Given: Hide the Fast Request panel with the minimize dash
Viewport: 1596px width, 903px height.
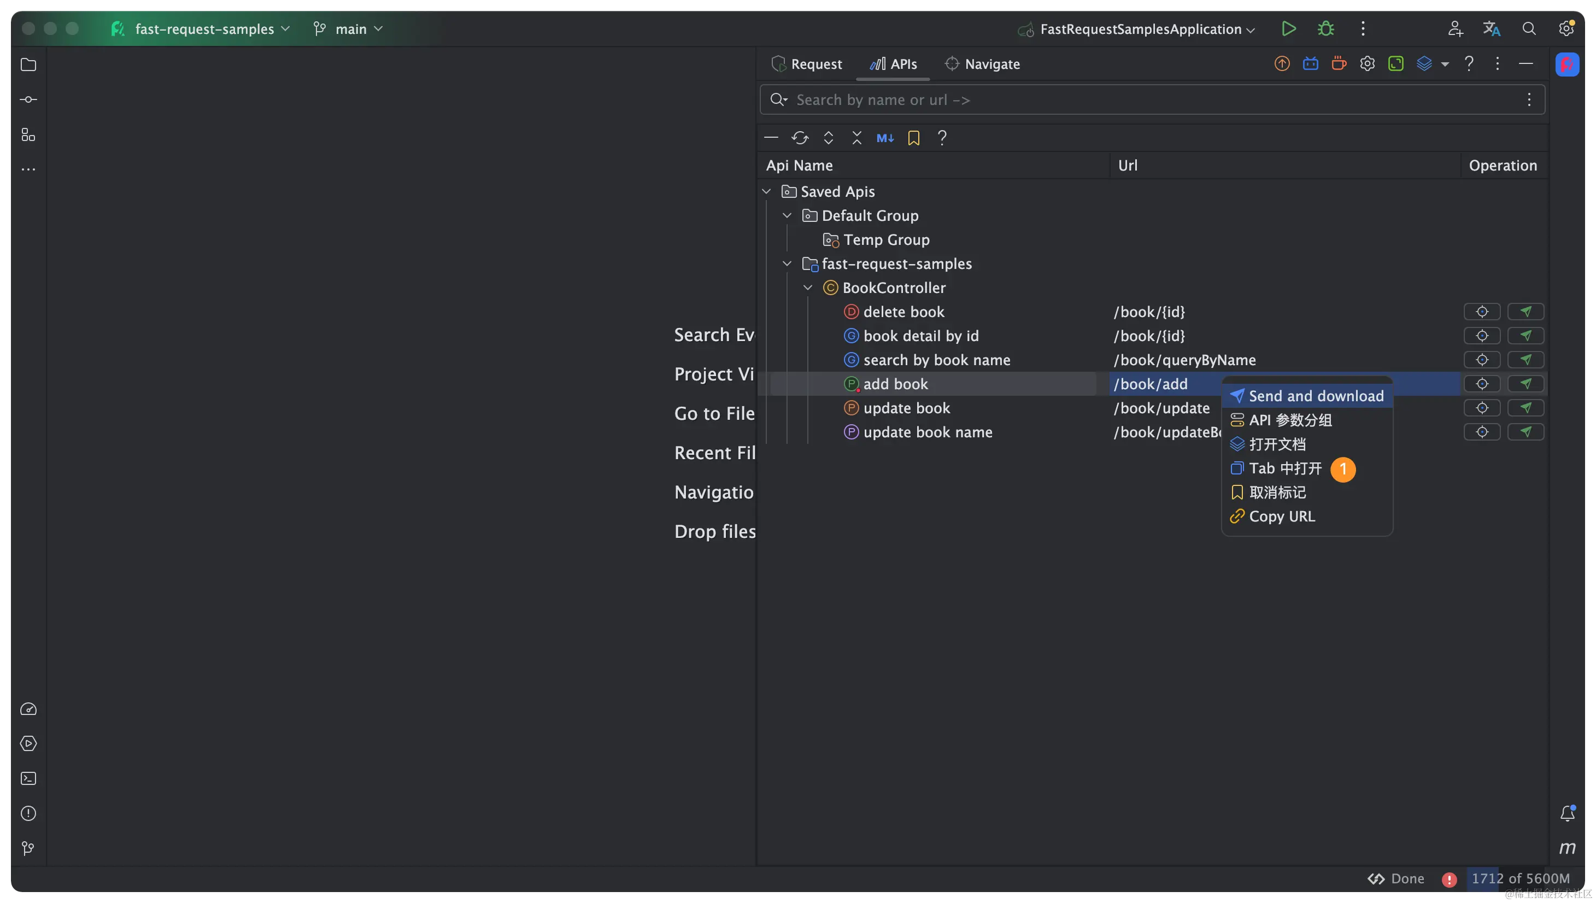Looking at the screenshot, I should (1525, 64).
